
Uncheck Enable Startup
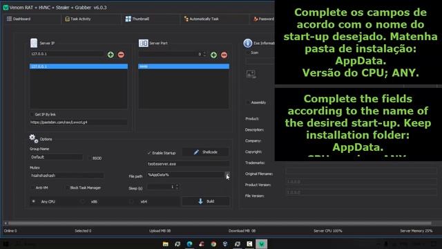149,153
